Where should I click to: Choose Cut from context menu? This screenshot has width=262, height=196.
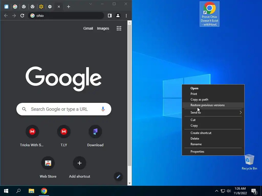point(213,120)
